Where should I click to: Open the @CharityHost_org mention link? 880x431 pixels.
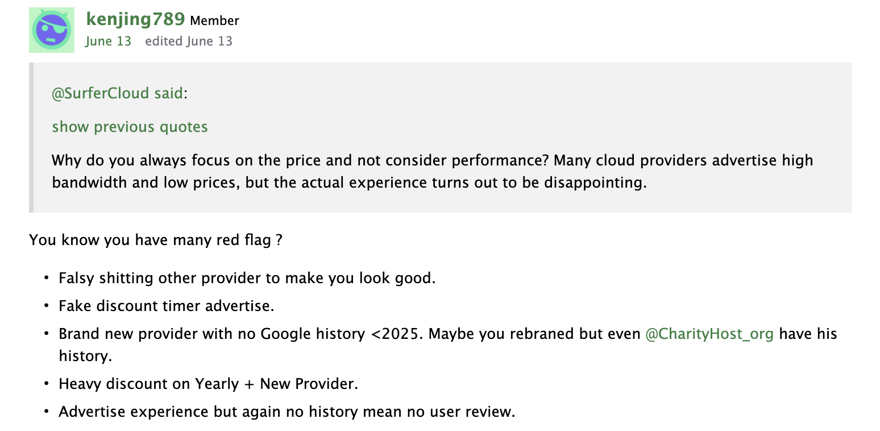709,334
